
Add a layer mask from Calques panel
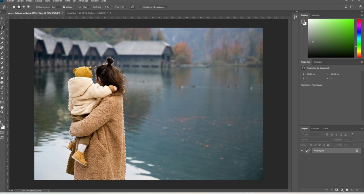point(337,190)
